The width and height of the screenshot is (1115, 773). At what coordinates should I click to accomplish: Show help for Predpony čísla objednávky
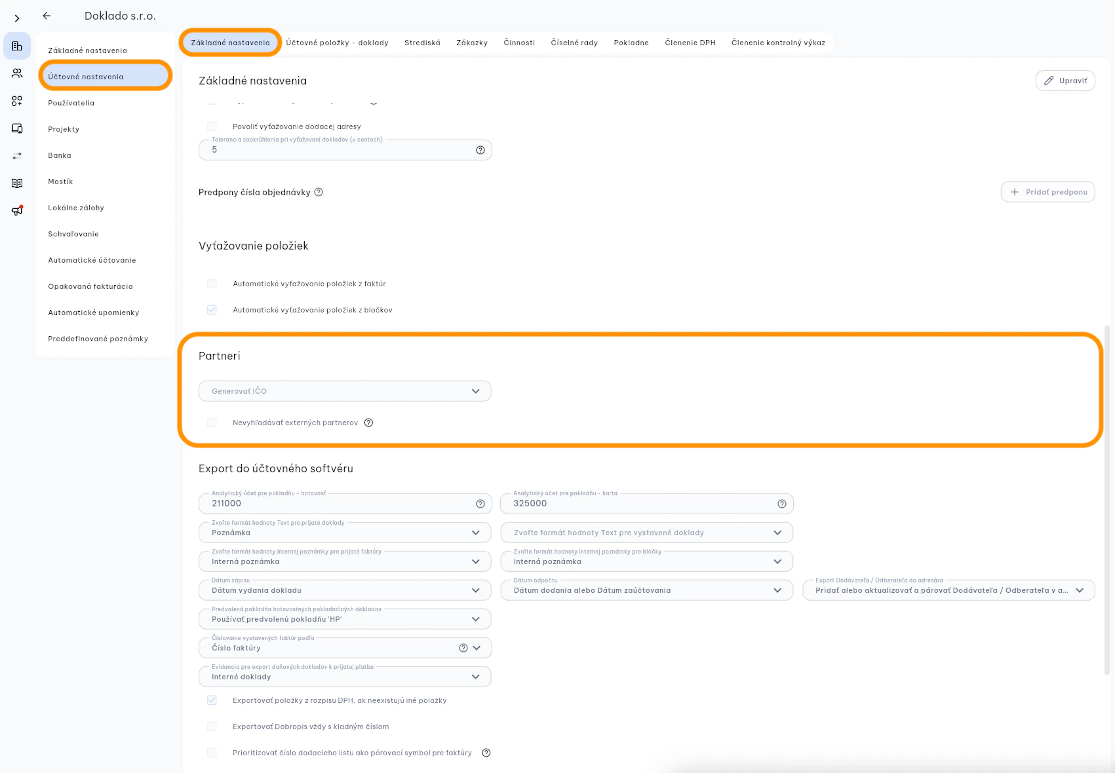pyautogui.click(x=318, y=192)
